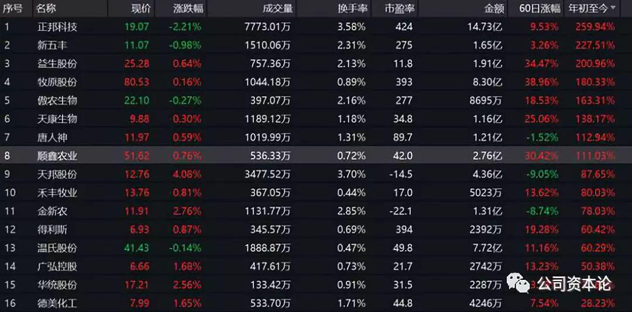
Task: Select stock 益生股份
Action: point(57,64)
